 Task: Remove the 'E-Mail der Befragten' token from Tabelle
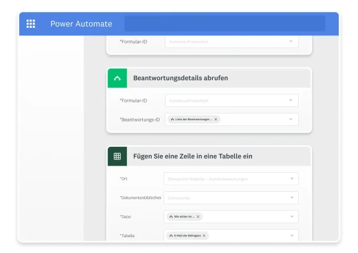point(204,236)
